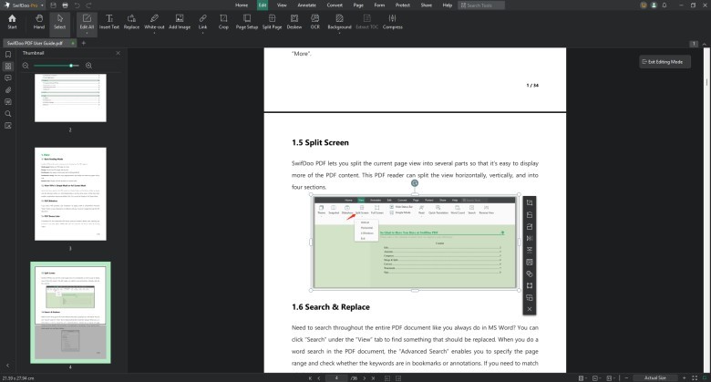711x382 pixels.
Task: Click the Add Image tool
Action: point(180,21)
